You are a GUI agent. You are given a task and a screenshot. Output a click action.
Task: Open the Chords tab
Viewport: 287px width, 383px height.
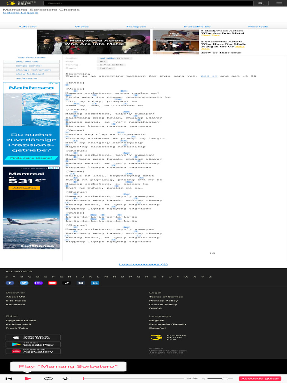click(x=82, y=27)
